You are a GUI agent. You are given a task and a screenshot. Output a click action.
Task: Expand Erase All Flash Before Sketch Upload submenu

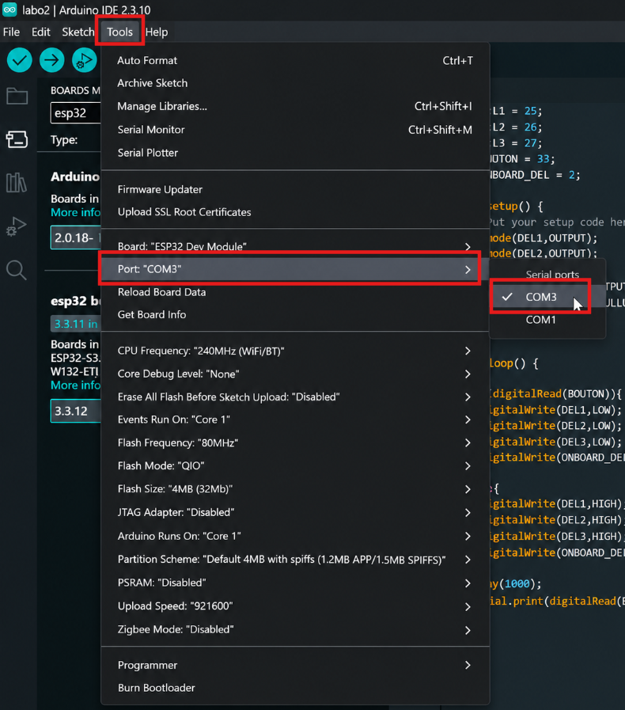tap(295, 397)
